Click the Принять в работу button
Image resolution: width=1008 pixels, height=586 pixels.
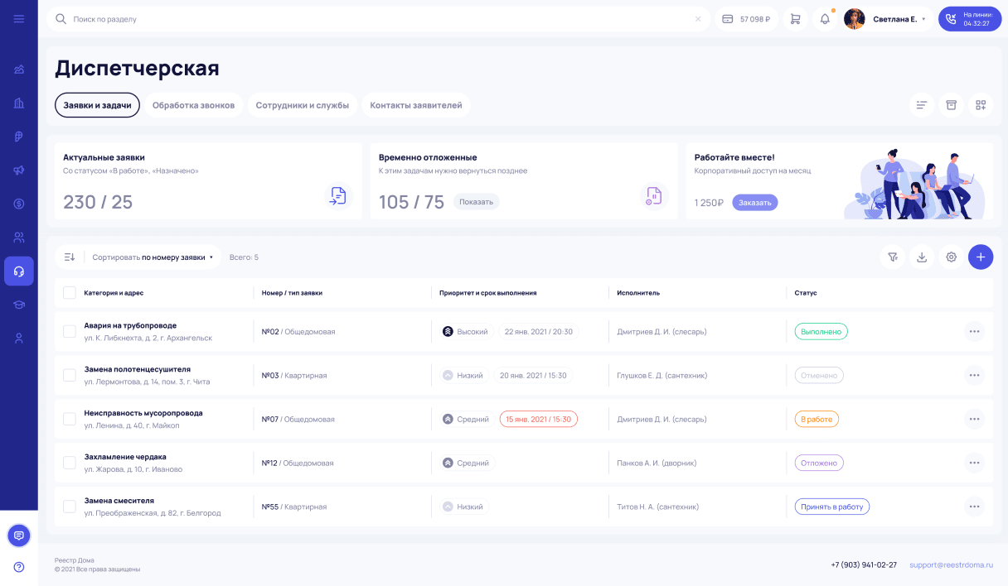click(x=831, y=507)
